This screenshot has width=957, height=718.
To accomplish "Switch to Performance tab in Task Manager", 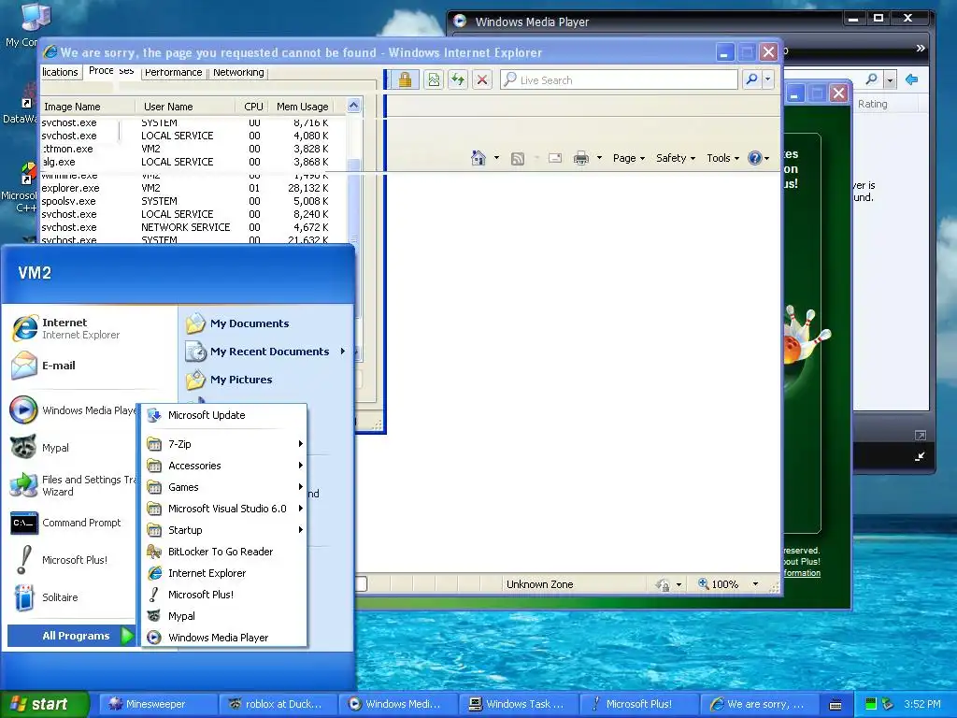I will pyautogui.click(x=173, y=73).
